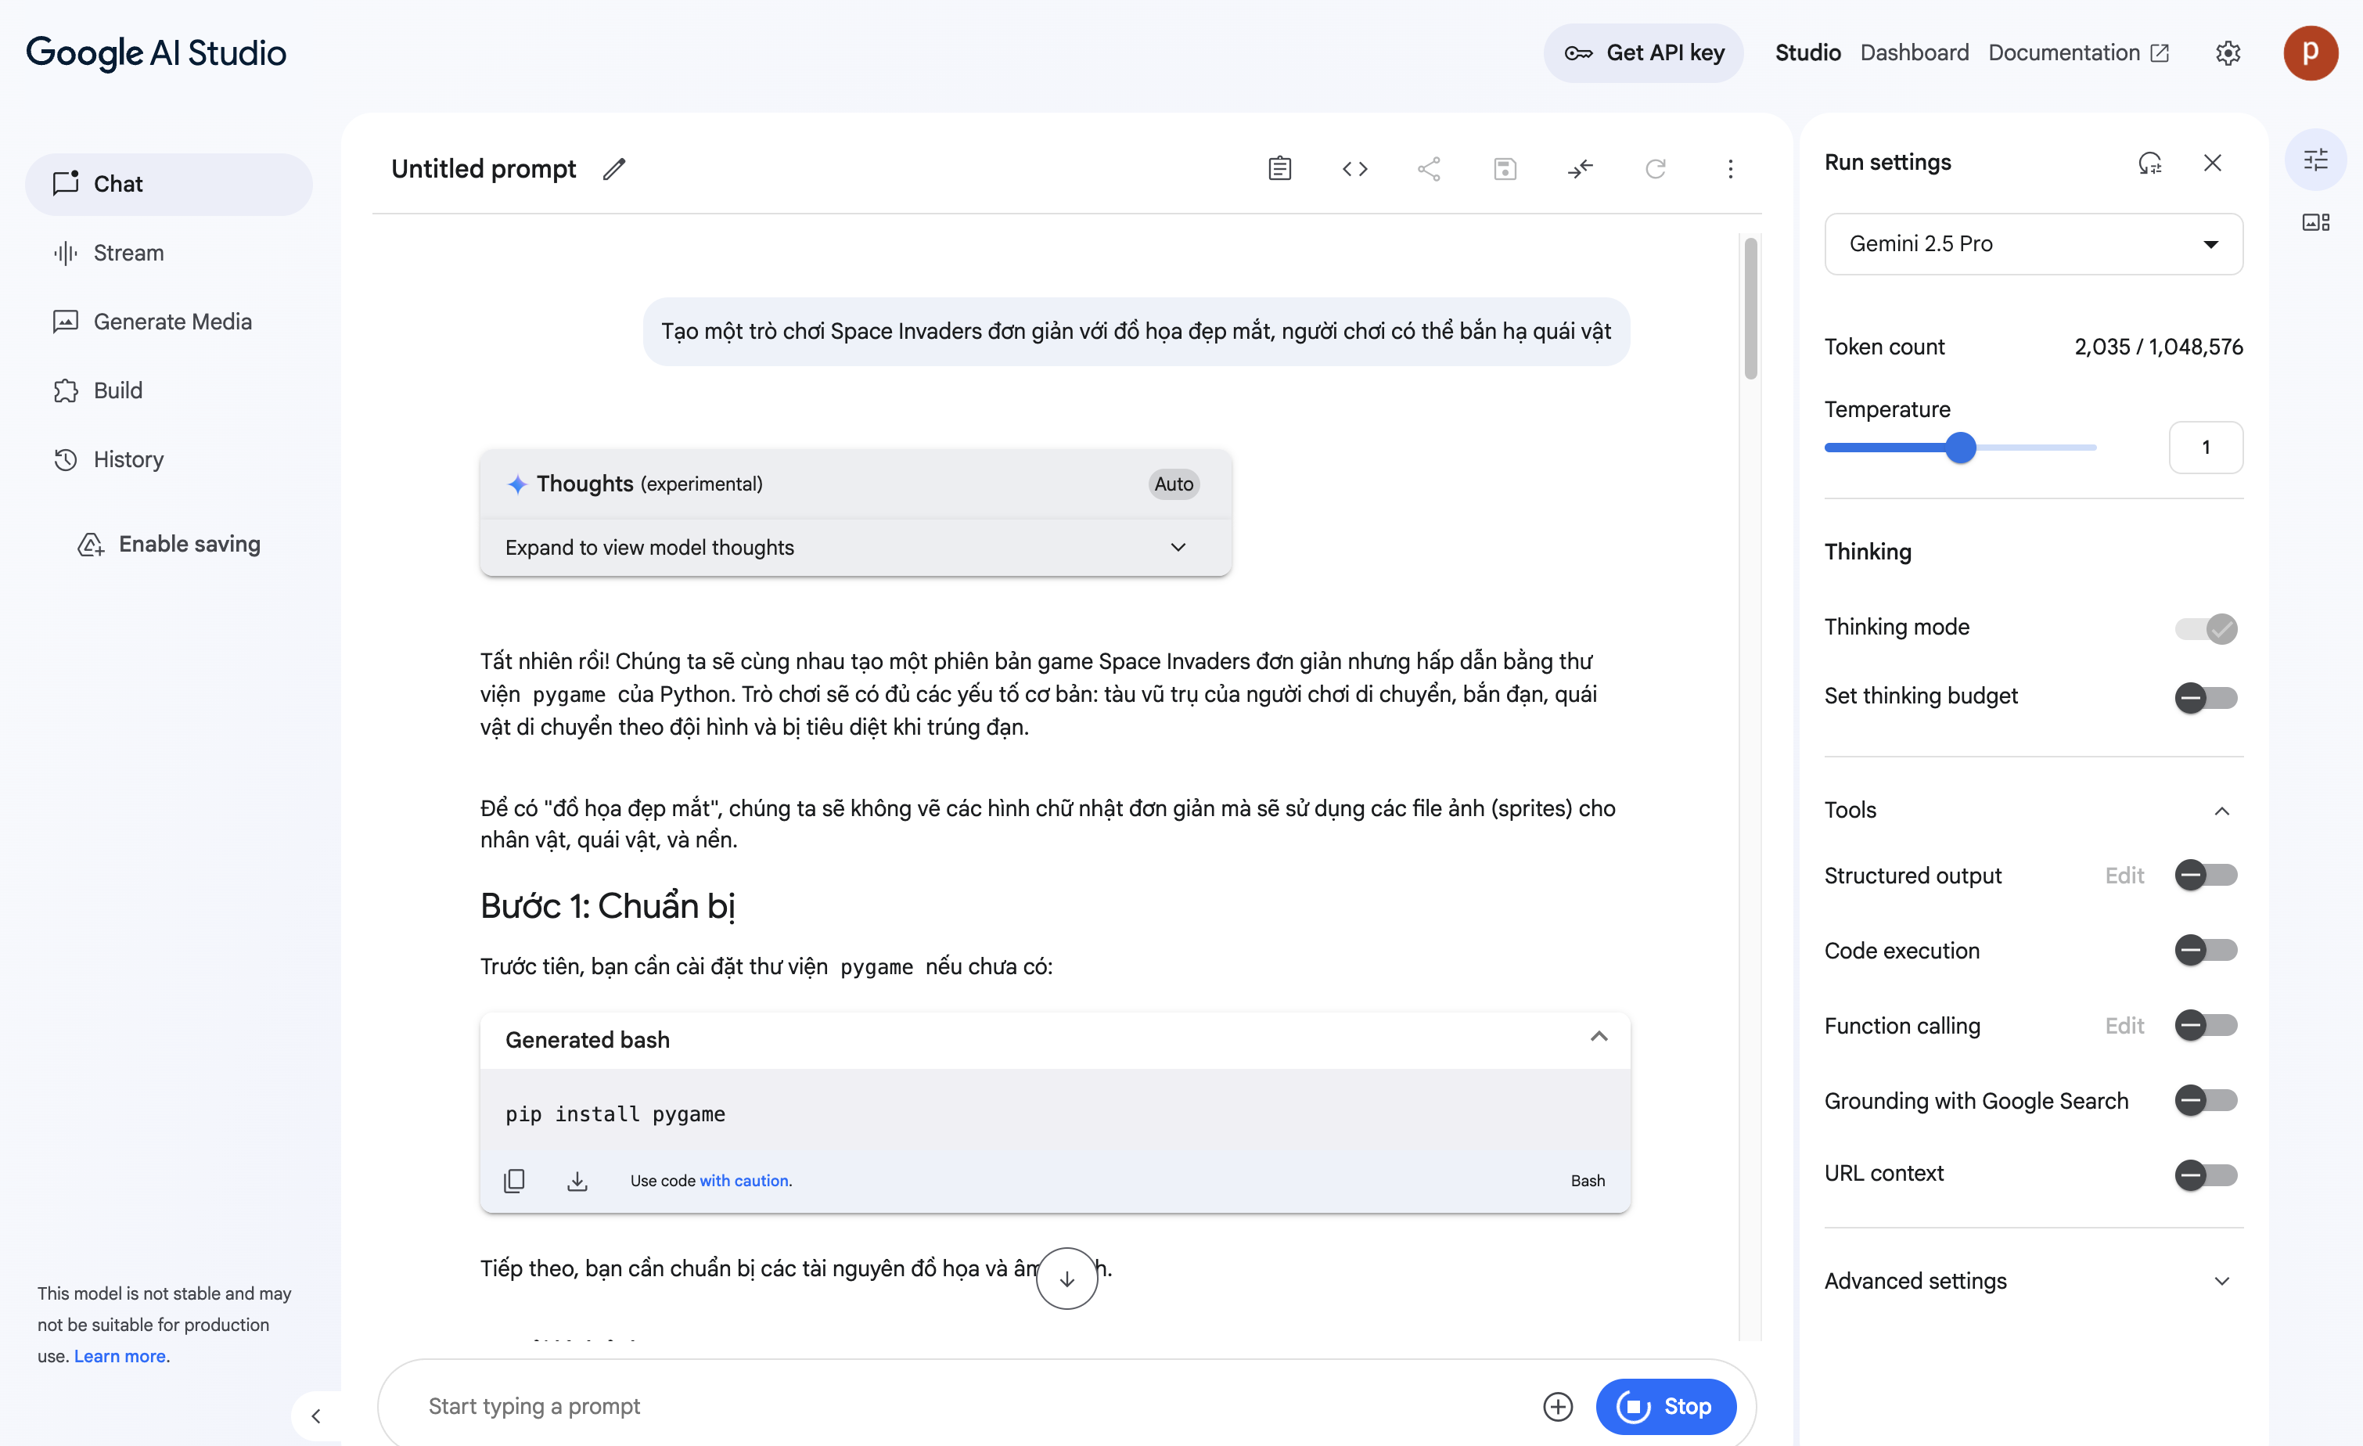2363x1446 pixels.
Task: Open the with caution link
Action: [x=744, y=1181]
